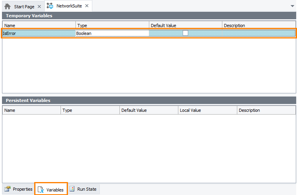Select the IsError variable name cell

(38, 33)
